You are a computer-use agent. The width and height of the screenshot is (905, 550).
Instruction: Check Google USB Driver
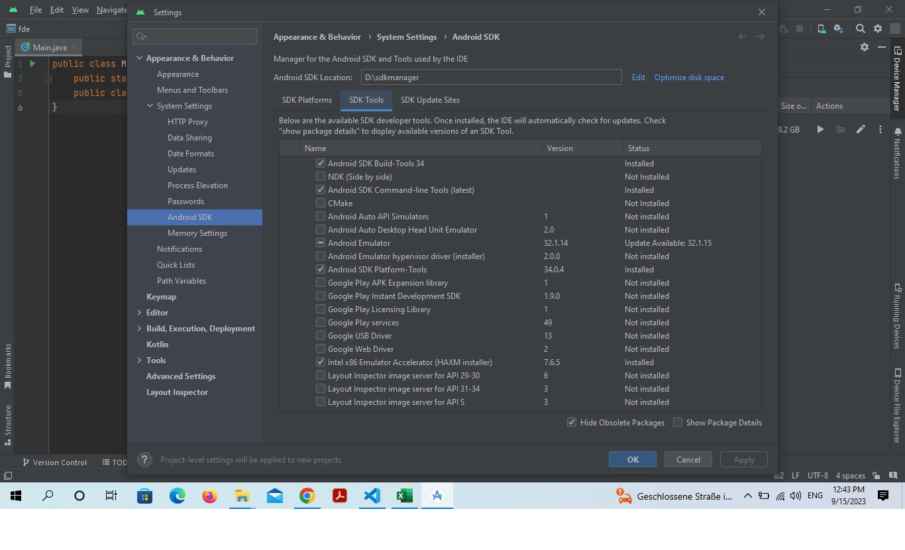point(321,335)
